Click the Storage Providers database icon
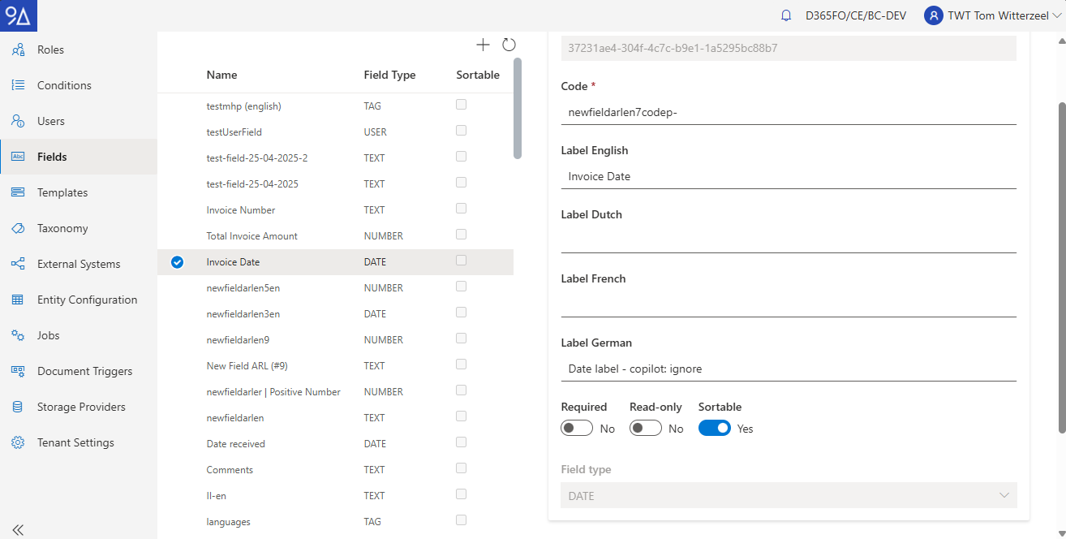 (x=18, y=407)
